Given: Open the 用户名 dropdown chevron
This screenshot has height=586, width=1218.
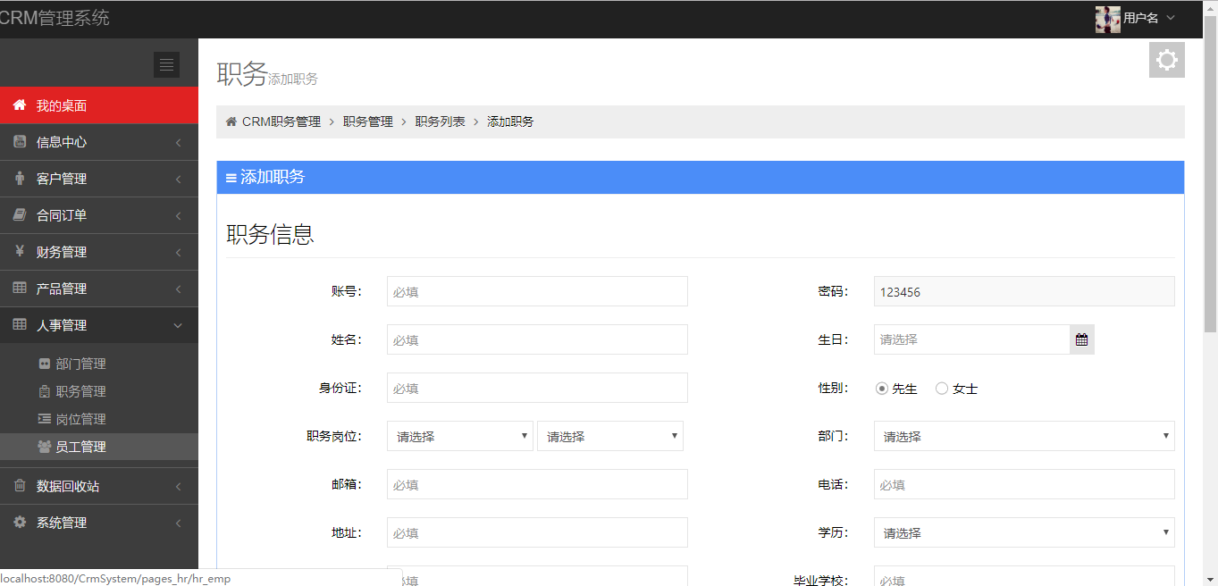Looking at the screenshot, I should click(1171, 18).
